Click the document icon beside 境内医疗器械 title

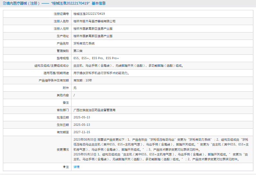[x=5, y=3]
